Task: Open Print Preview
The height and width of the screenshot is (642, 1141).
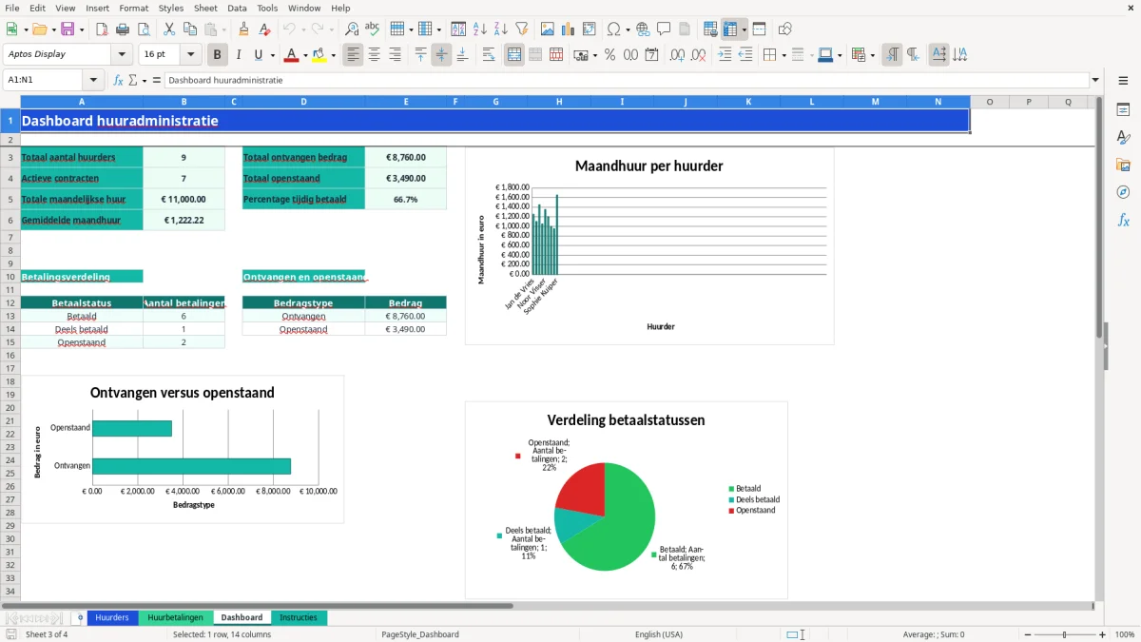Action: [x=143, y=29]
